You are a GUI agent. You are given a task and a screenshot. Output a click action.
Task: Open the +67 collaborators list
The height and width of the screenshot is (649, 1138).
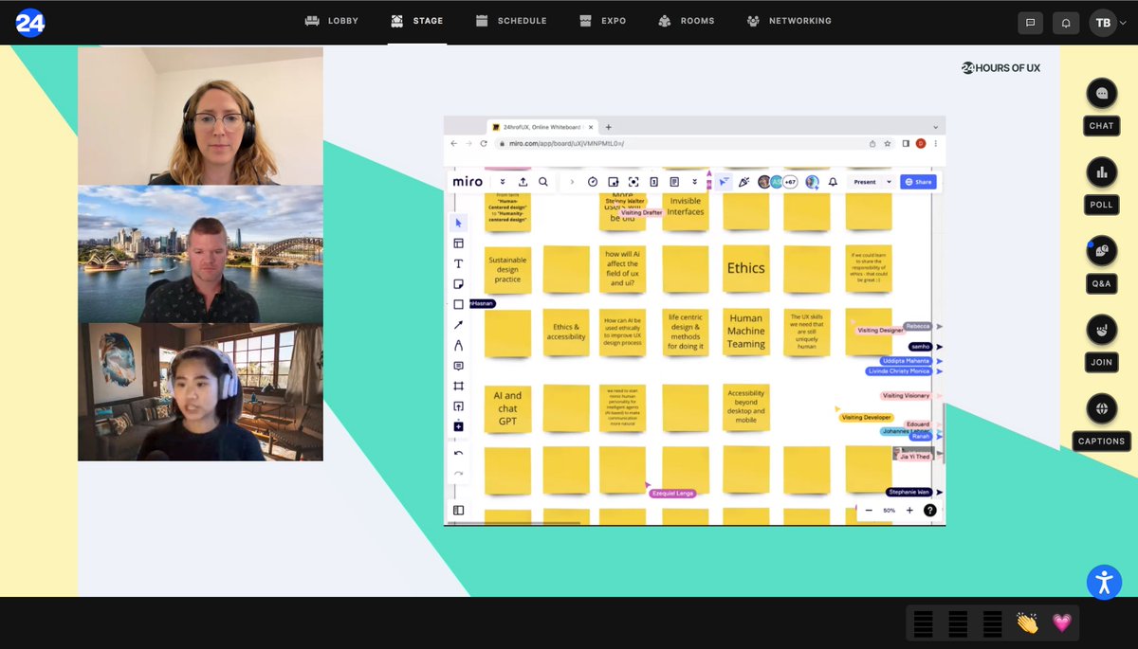pyautogui.click(x=790, y=181)
